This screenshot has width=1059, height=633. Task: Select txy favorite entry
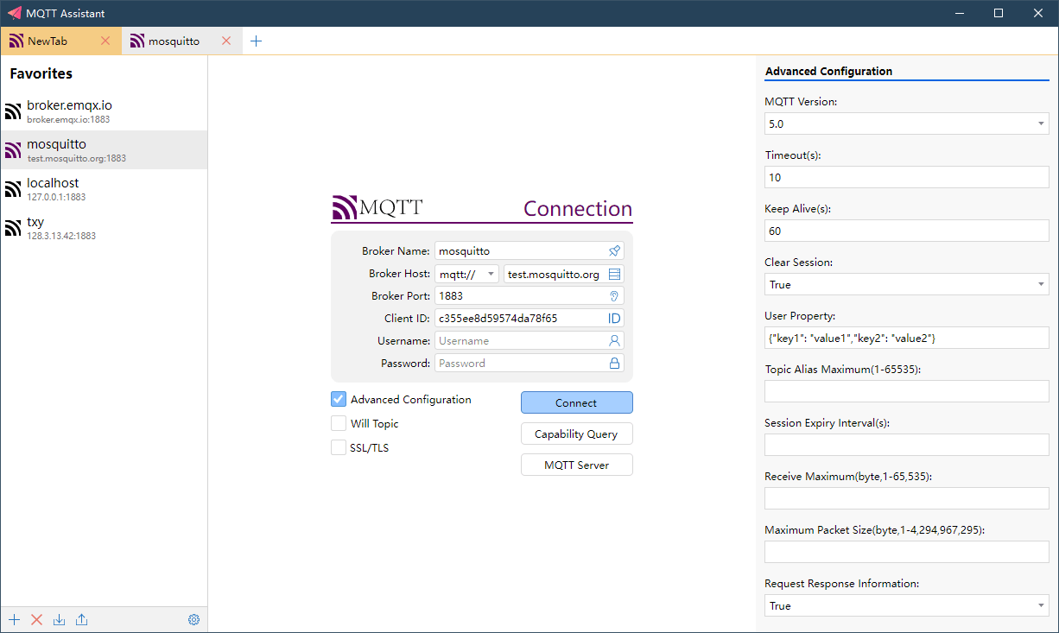coord(104,228)
